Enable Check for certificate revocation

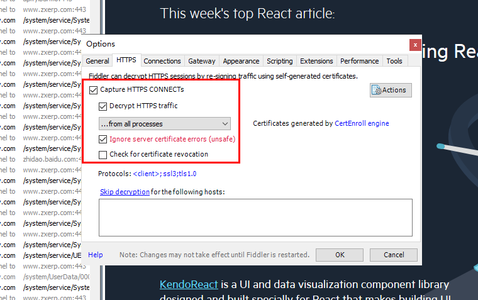point(103,155)
